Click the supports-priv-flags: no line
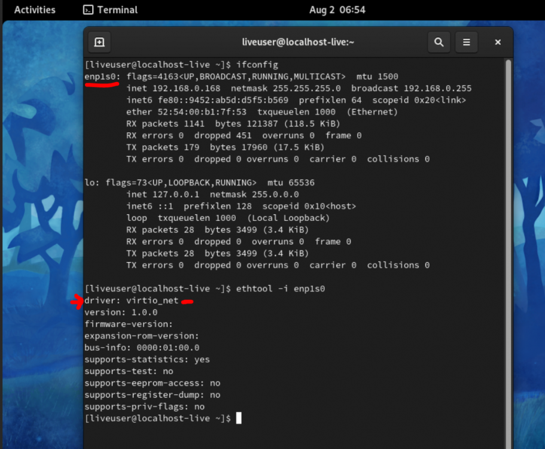This screenshot has height=449, width=545. (145, 407)
